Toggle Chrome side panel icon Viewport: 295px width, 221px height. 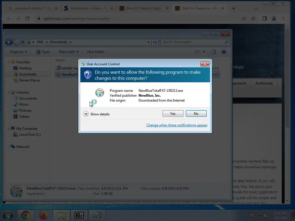(265, 19)
